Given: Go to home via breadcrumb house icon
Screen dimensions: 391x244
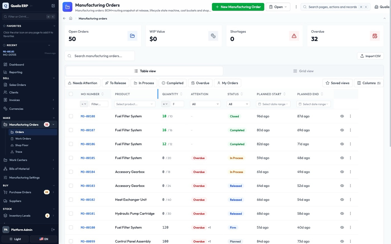Looking at the screenshot, I should (x=71, y=18).
